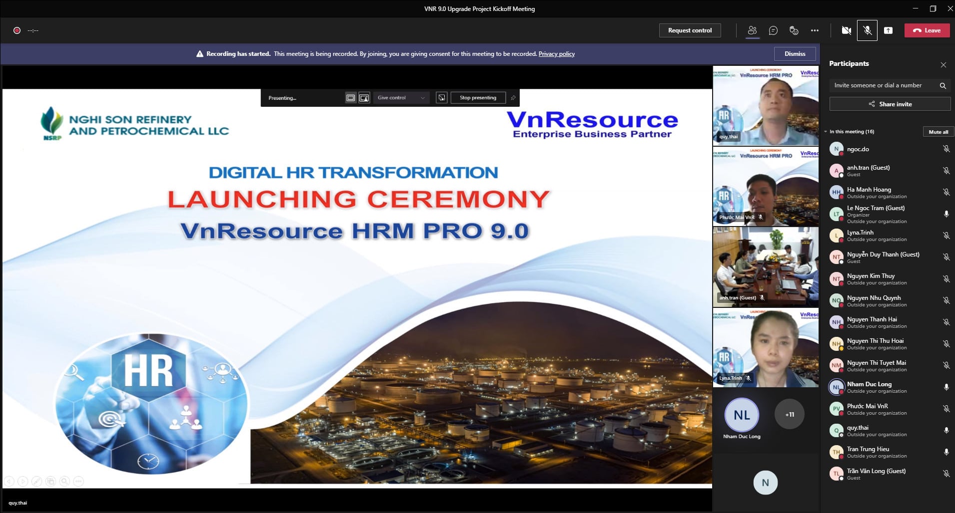955x513 pixels.
Task: Click Tran Trung Hieu microphone icon
Action: click(x=946, y=452)
